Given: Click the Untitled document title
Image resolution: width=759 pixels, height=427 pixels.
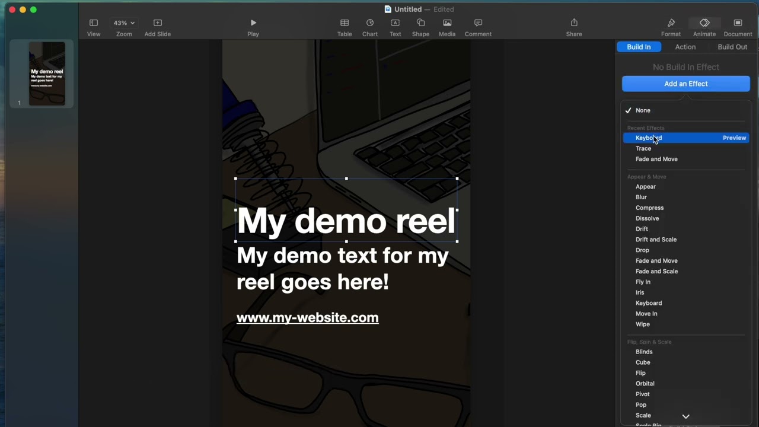Looking at the screenshot, I should (408, 9).
